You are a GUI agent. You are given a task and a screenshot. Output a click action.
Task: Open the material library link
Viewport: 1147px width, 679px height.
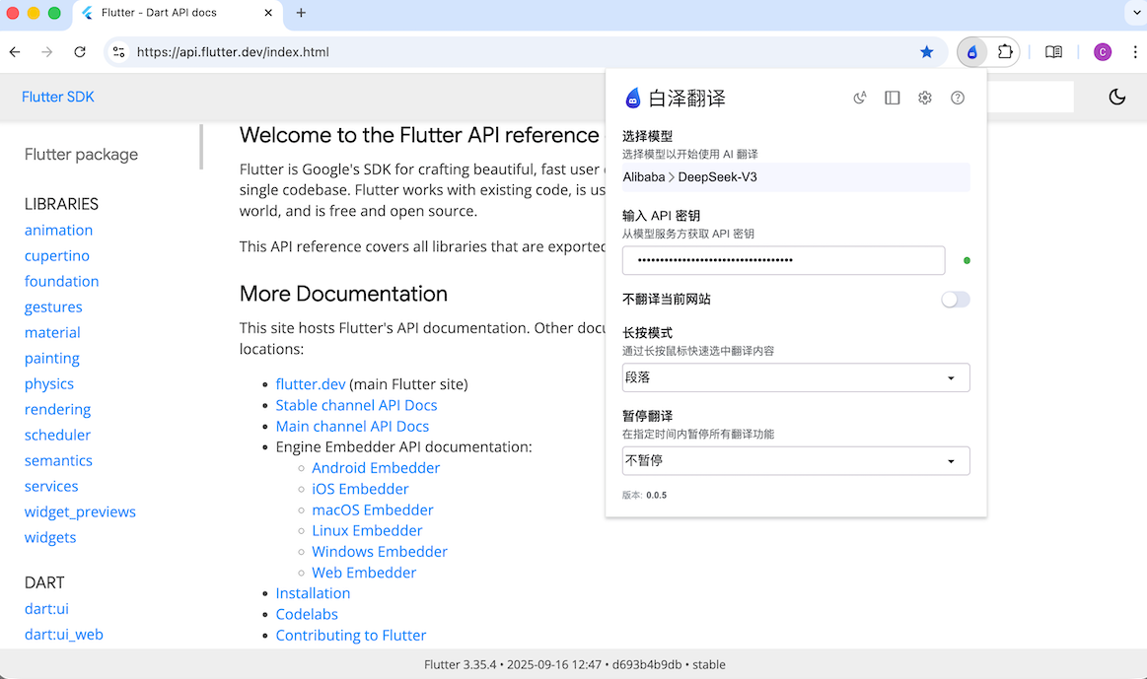[x=52, y=332]
